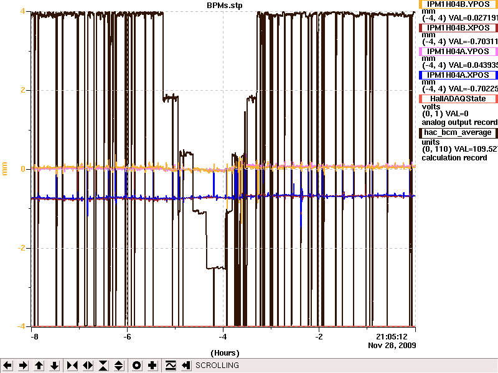Click the -8 tick label on the time axis

coord(34,337)
